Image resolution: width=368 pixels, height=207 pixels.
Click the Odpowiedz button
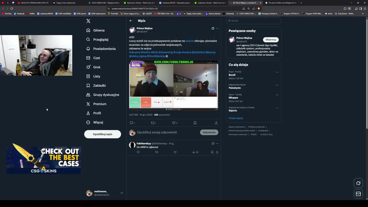click(x=209, y=132)
